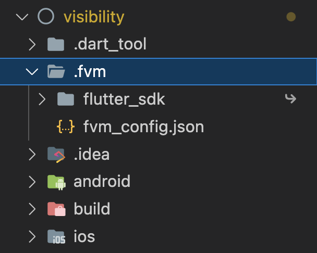317x253 pixels.
Task: Click the .idea folder icon
Action: click(56, 154)
